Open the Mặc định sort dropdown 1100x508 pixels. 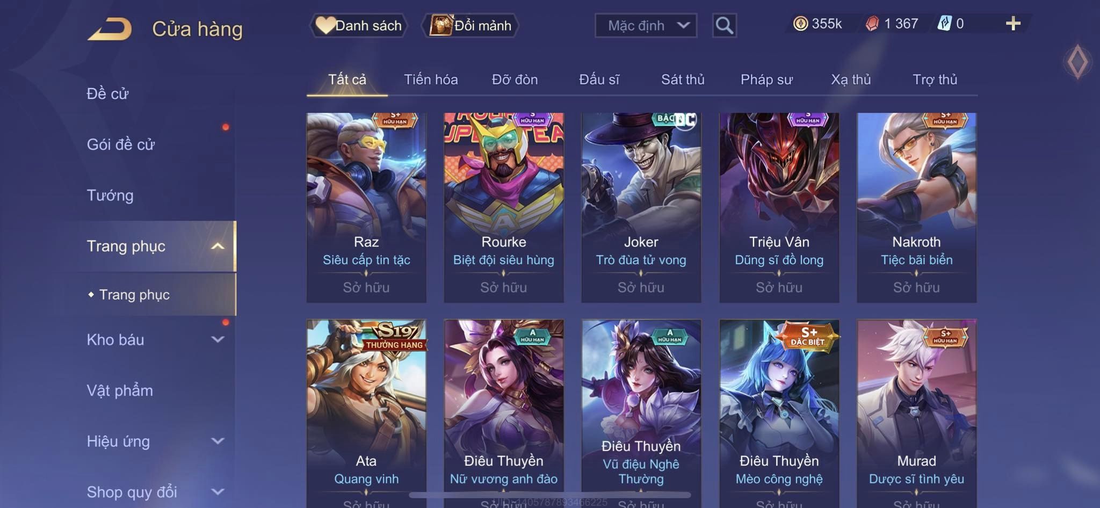point(646,25)
